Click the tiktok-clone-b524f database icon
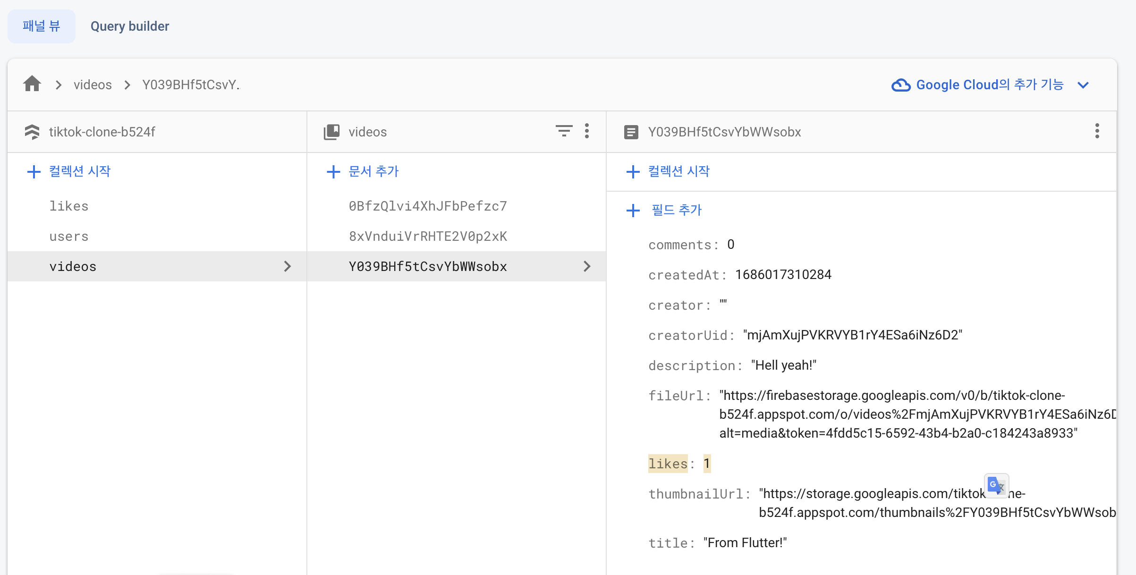This screenshot has width=1136, height=575. pos(32,132)
